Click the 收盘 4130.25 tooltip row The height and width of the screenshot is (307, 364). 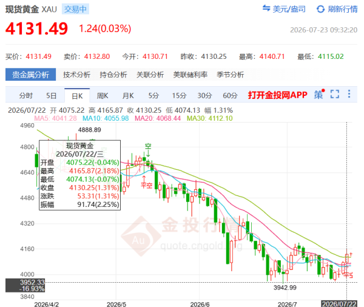[x=79, y=187]
